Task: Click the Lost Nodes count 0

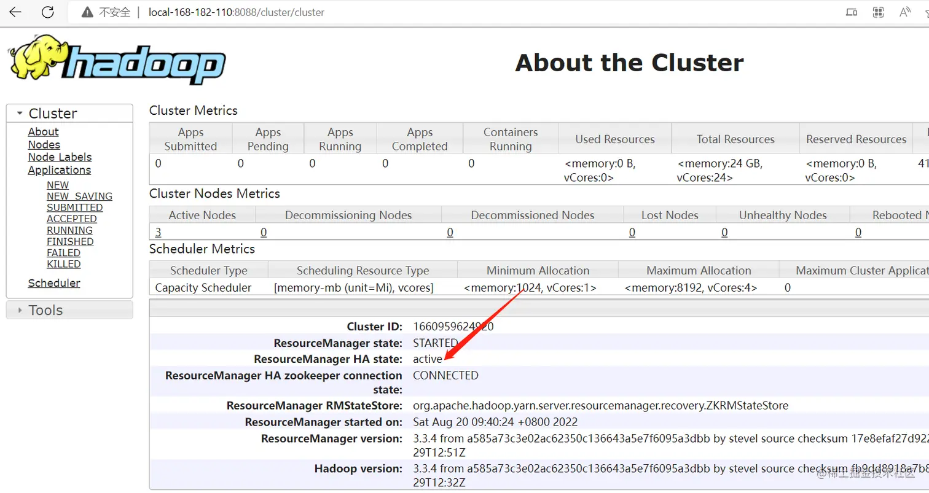Action: 632,233
